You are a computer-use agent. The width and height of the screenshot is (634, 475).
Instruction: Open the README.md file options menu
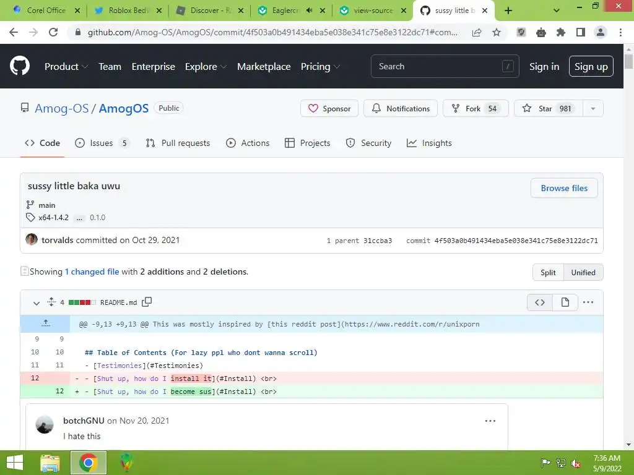(x=588, y=302)
